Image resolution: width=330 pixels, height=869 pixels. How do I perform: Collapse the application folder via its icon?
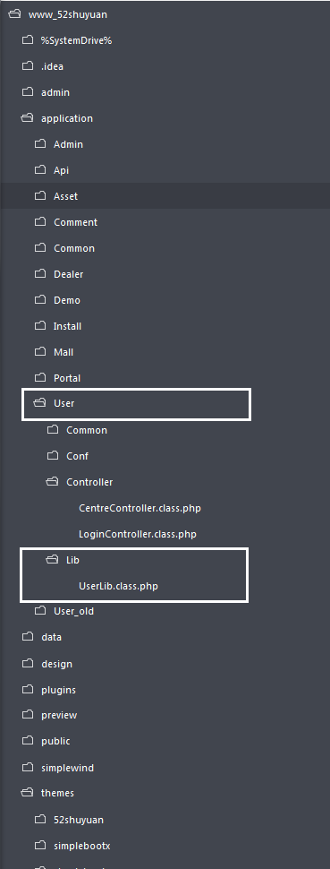pos(28,118)
